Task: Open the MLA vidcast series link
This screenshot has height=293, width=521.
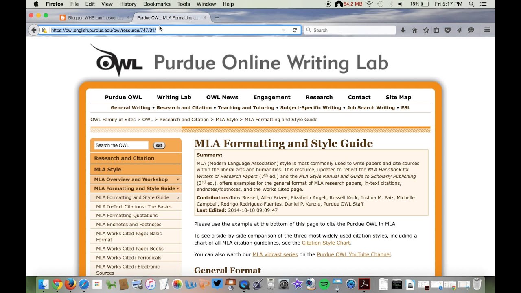Action: (275, 254)
